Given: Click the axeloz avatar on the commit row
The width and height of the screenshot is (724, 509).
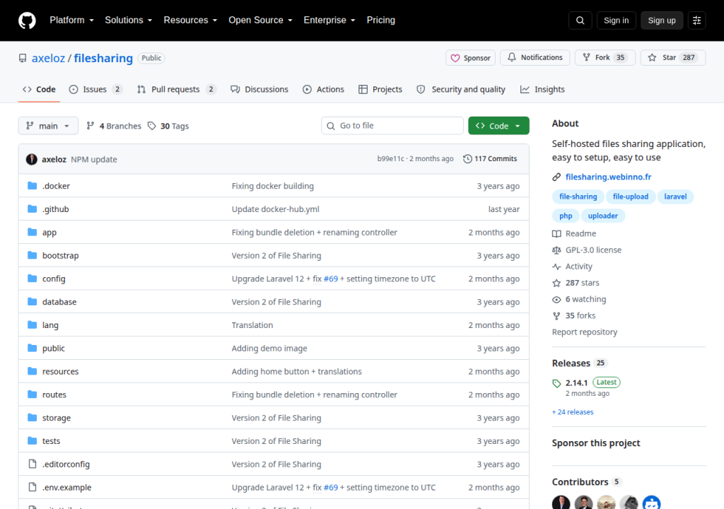Looking at the screenshot, I should point(31,159).
